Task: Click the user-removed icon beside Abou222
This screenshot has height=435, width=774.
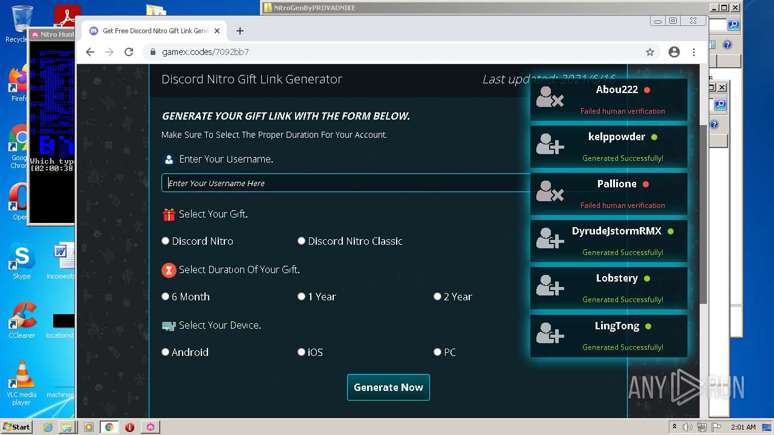Action: tap(550, 97)
